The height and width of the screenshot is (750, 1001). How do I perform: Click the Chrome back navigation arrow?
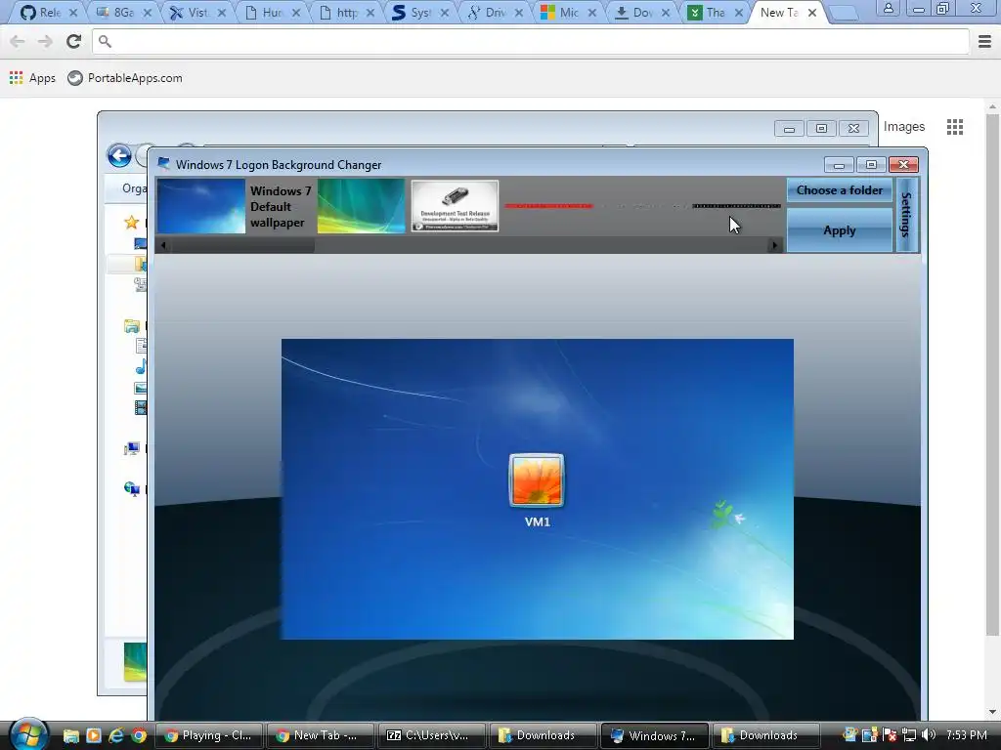click(18, 41)
